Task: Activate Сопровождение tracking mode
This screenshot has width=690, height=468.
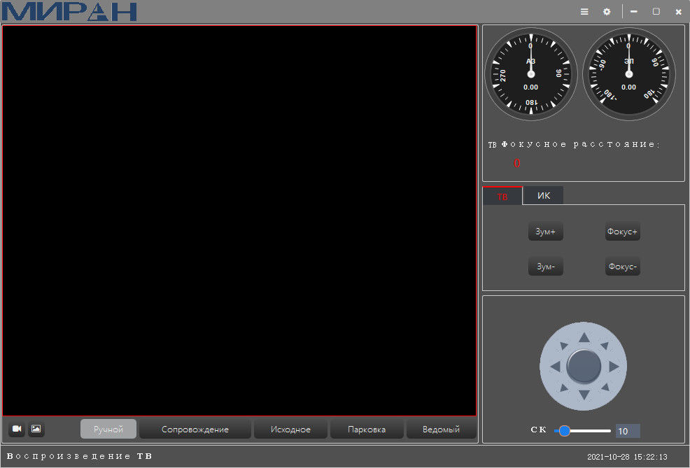Action: [x=195, y=430]
